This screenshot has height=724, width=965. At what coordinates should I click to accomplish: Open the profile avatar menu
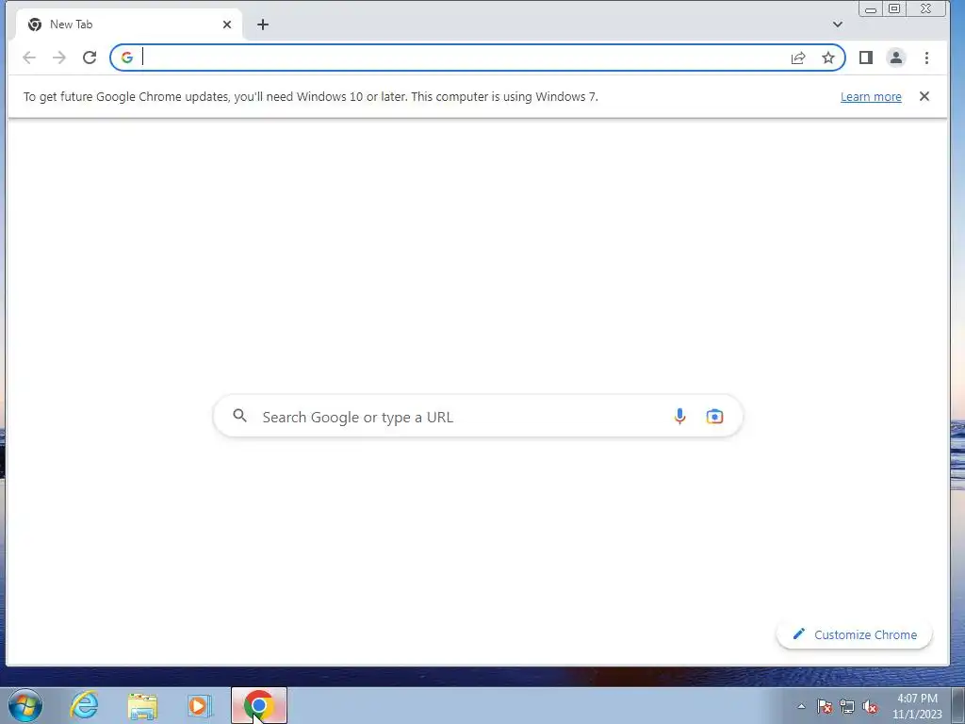click(x=896, y=58)
